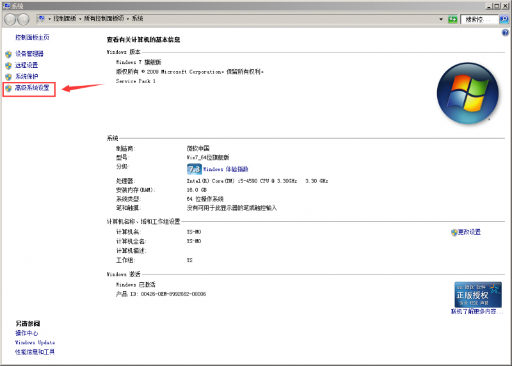Click the system window title bar icon
Viewport: 512px width, 366px height.
coord(6,6)
